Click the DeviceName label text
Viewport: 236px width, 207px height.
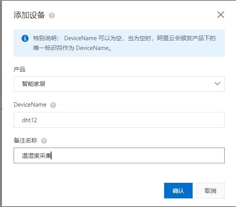coord(30,105)
